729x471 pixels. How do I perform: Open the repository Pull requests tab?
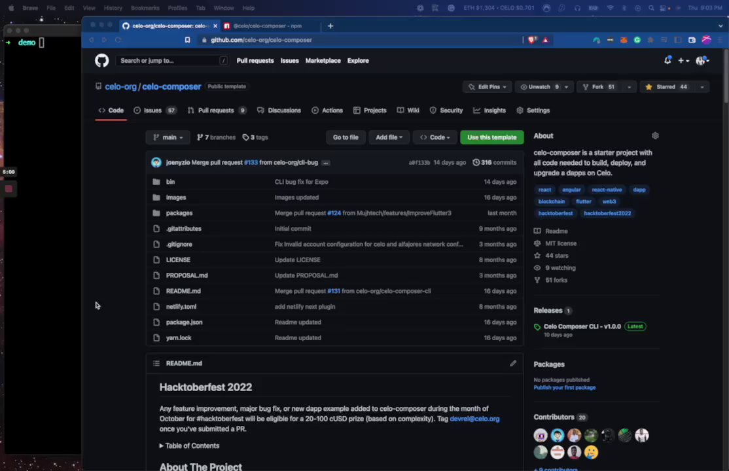point(217,110)
